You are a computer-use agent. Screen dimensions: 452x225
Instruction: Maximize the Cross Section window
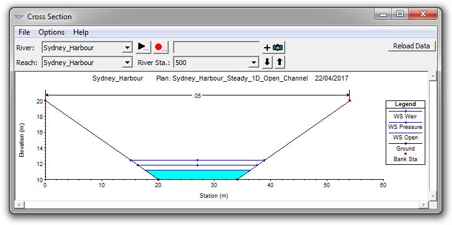point(400,14)
